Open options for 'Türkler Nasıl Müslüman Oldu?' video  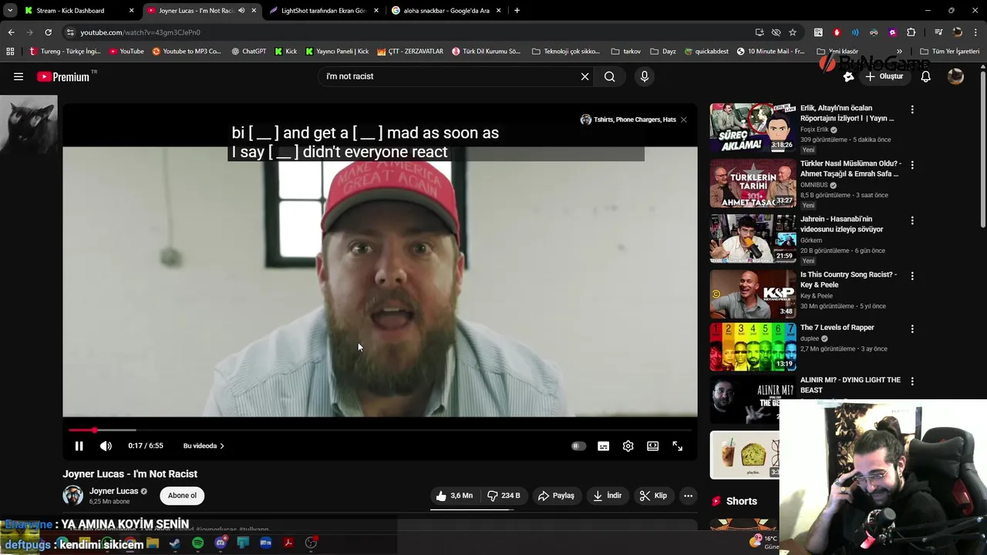click(x=912, y=165)
